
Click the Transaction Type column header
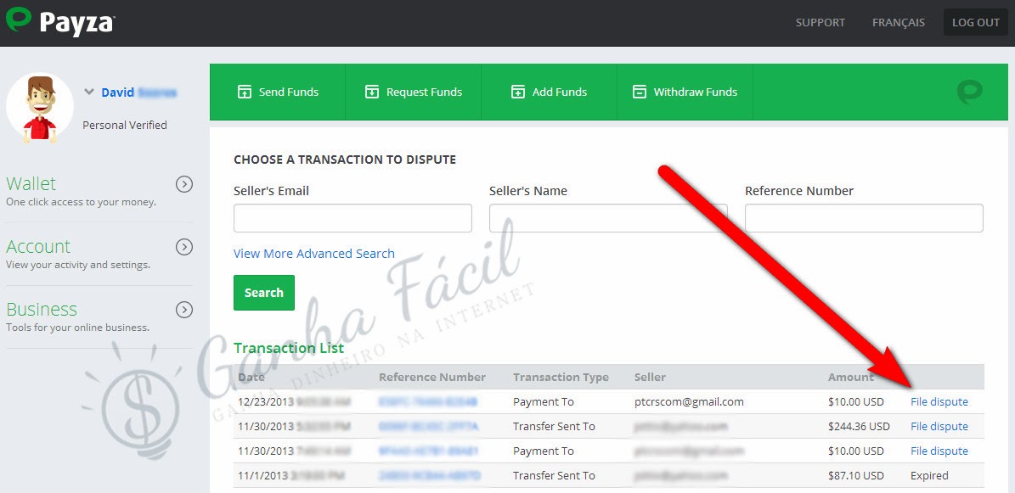click(561, 377)
